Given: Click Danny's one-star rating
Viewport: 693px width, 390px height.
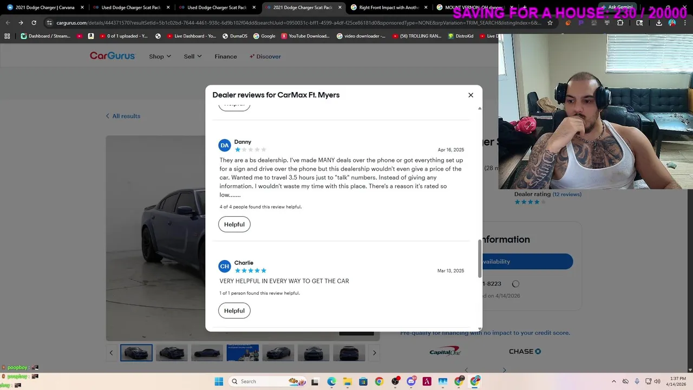Looking at the screenshot, I should pos(250,149).
